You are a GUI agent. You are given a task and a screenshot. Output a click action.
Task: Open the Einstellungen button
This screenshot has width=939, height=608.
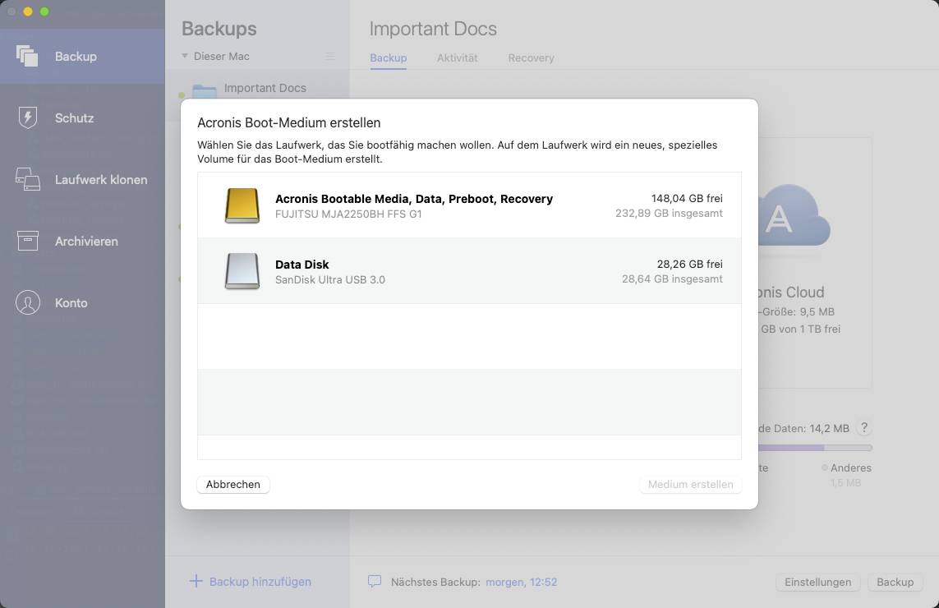[x=817, y=582]
